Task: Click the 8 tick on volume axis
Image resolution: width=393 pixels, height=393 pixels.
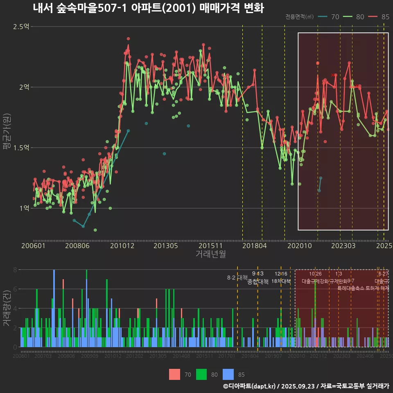Action: pos(15,270)
